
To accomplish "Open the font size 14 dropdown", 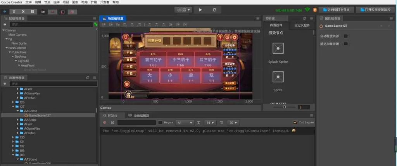I will [210, 123].
